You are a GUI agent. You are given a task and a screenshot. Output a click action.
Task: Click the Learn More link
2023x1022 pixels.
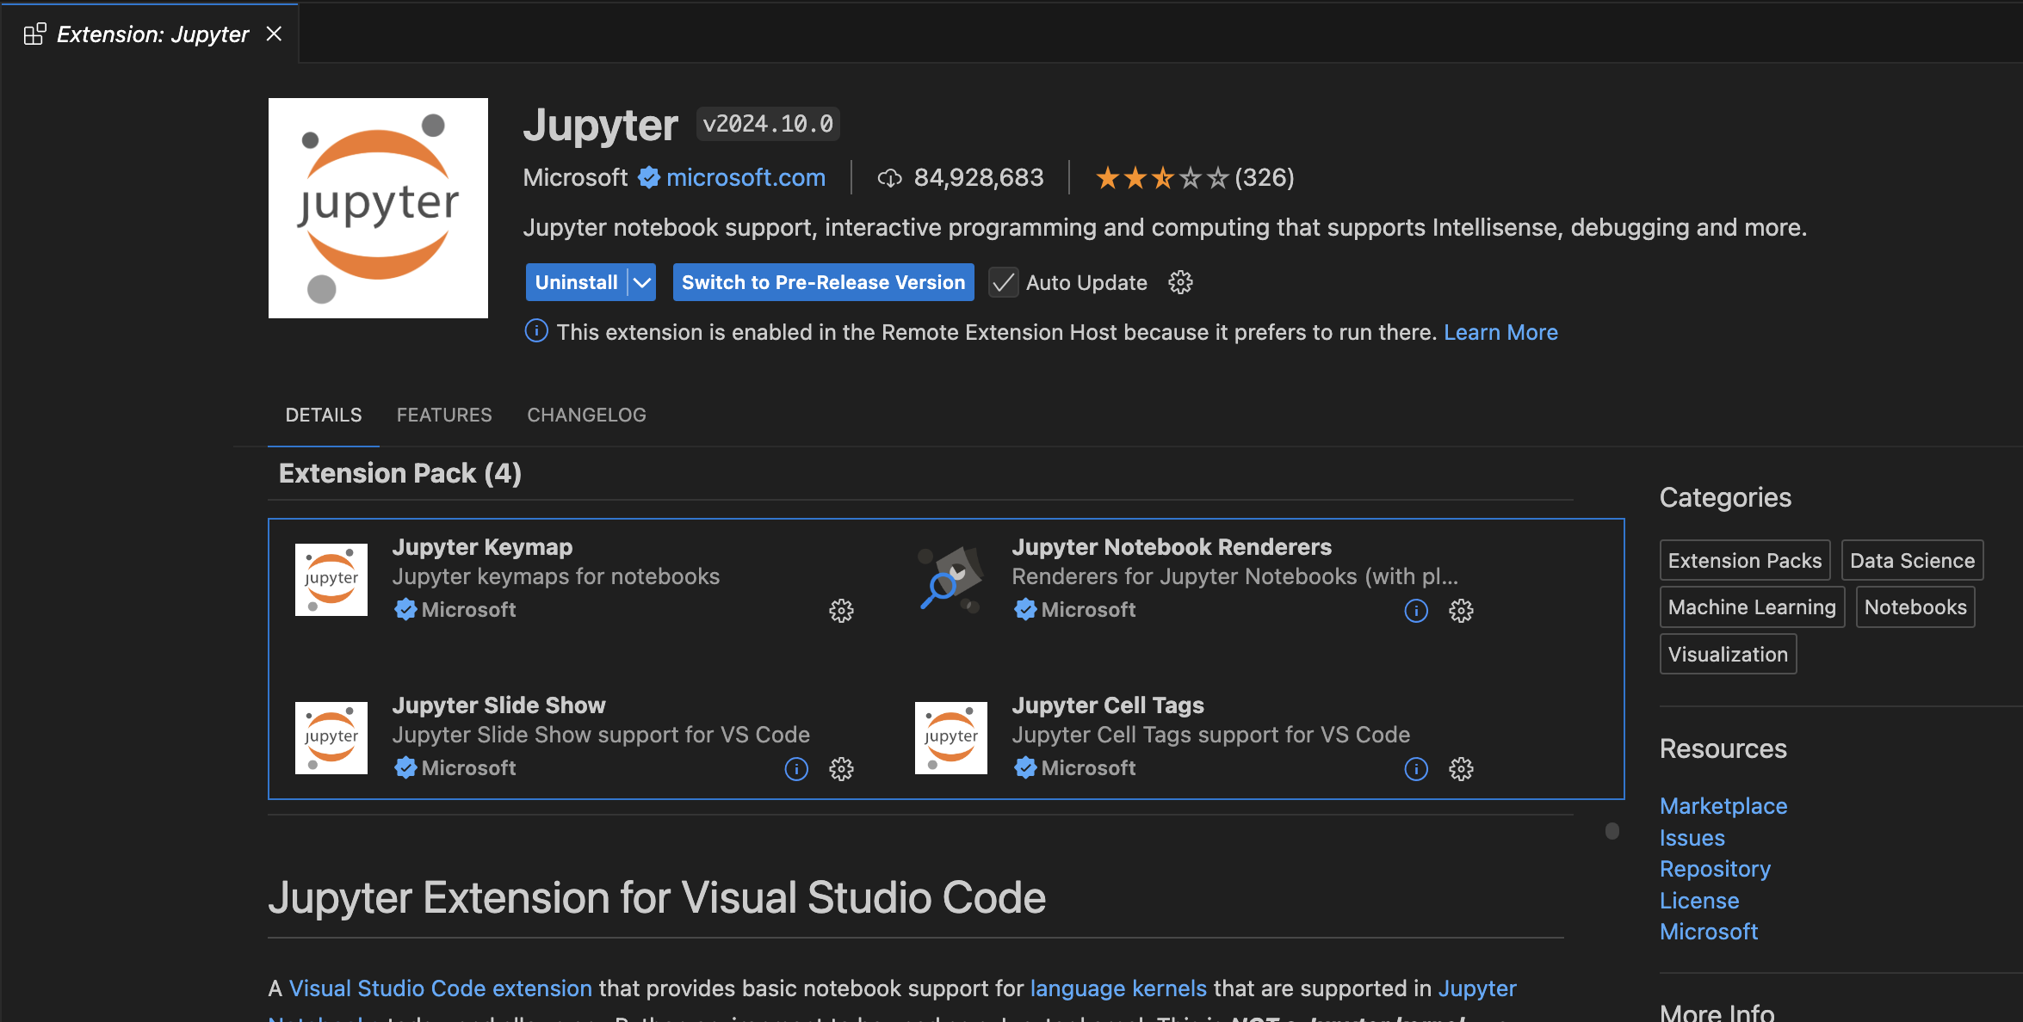pyautogui.click(x=1500, y=332)
